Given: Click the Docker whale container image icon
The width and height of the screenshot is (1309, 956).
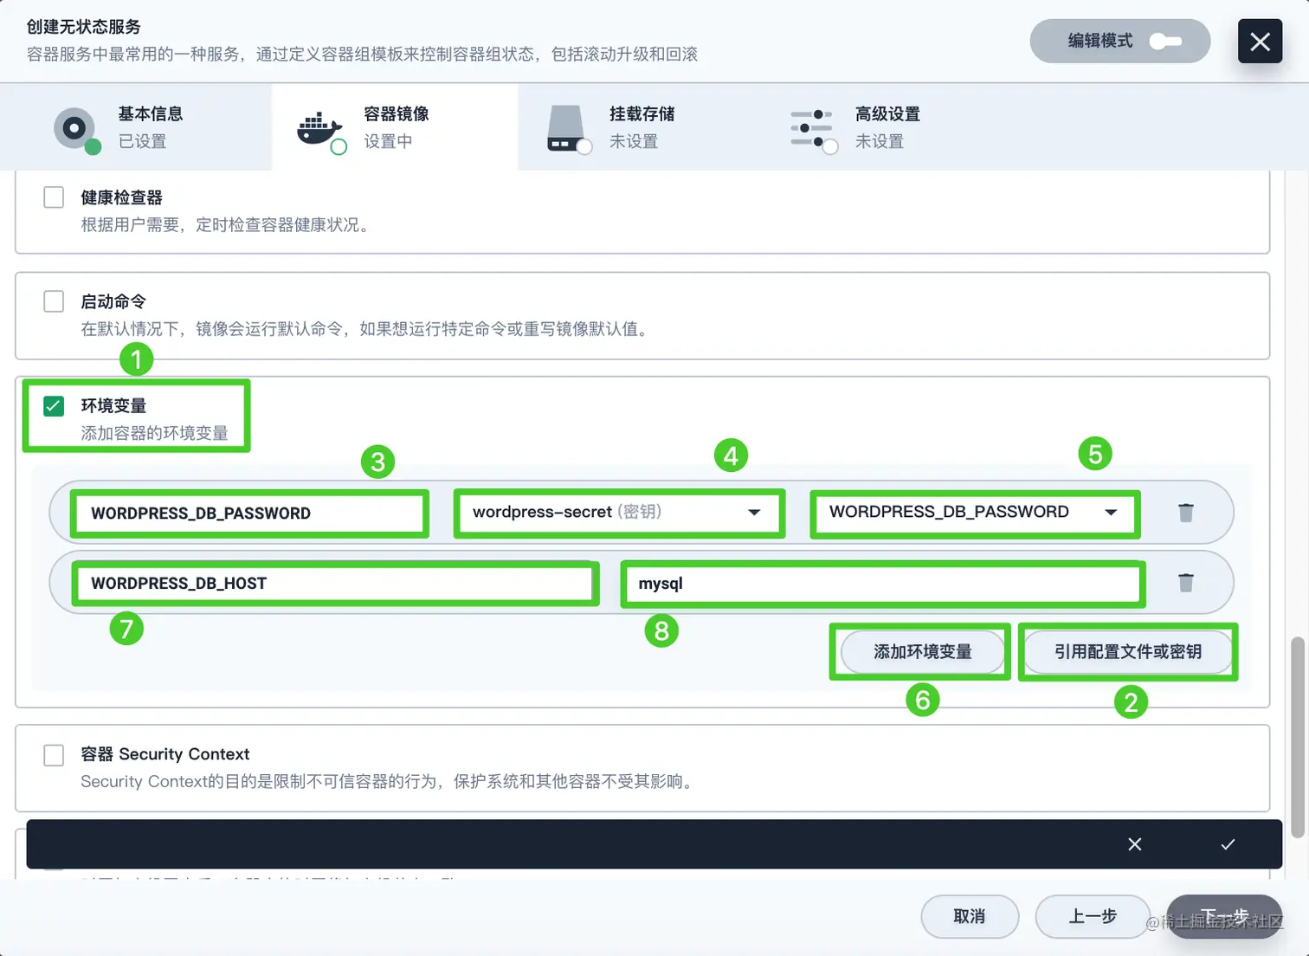Looking at the screenshot, I should 321,131.
